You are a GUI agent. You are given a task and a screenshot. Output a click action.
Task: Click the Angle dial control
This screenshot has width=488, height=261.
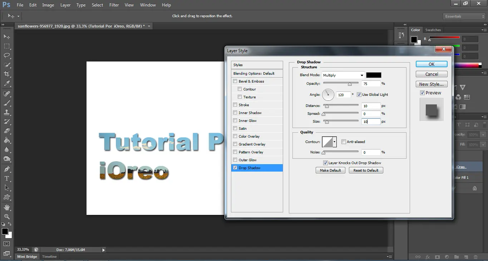tap(328, 95)
